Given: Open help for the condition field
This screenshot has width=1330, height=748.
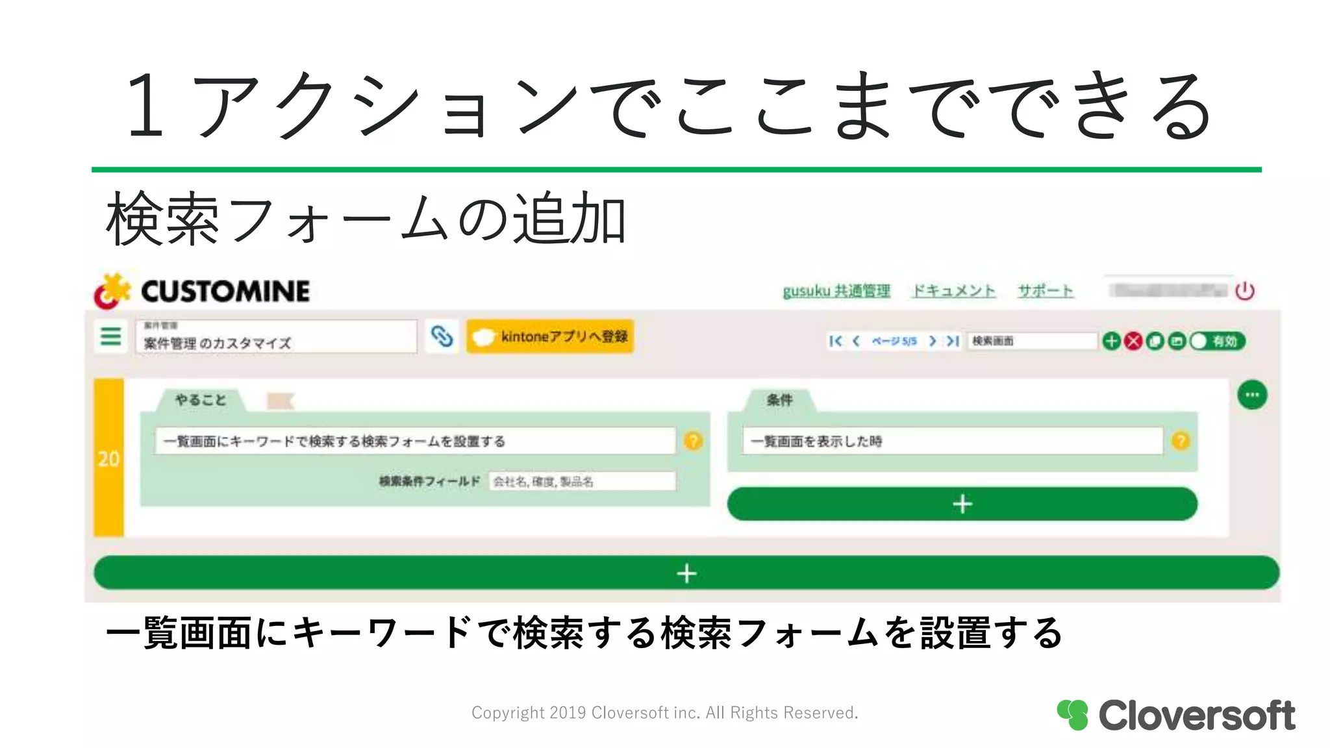Looking at the screenshot, I should 1181,442.
